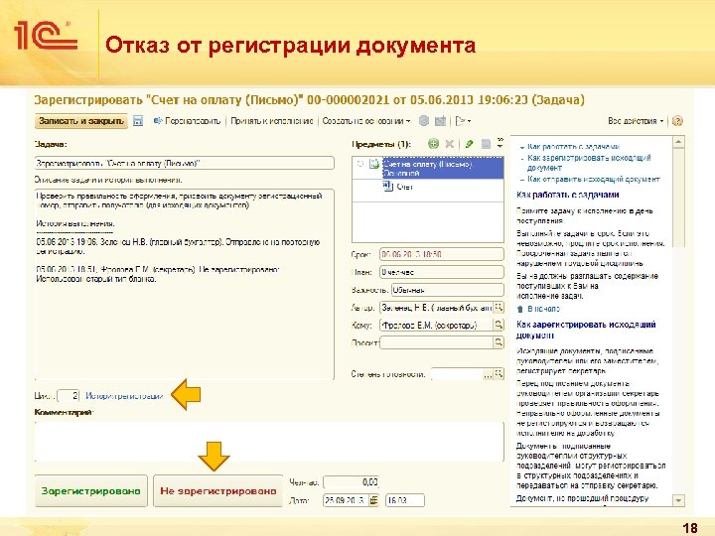Click the Дата field
Viewport: 715px width, 536px height.
coord(346,500)
